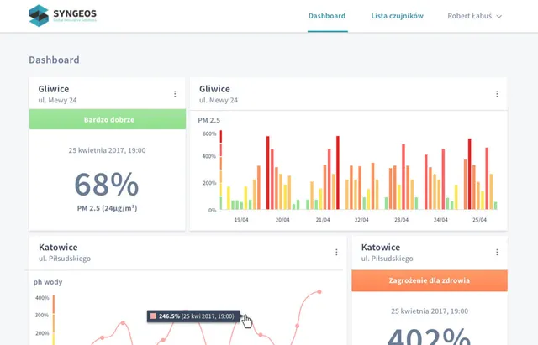Screen dimensions: 538x345
Task: Open options menu on Katowice ph wody card
Action: (336, 252)
